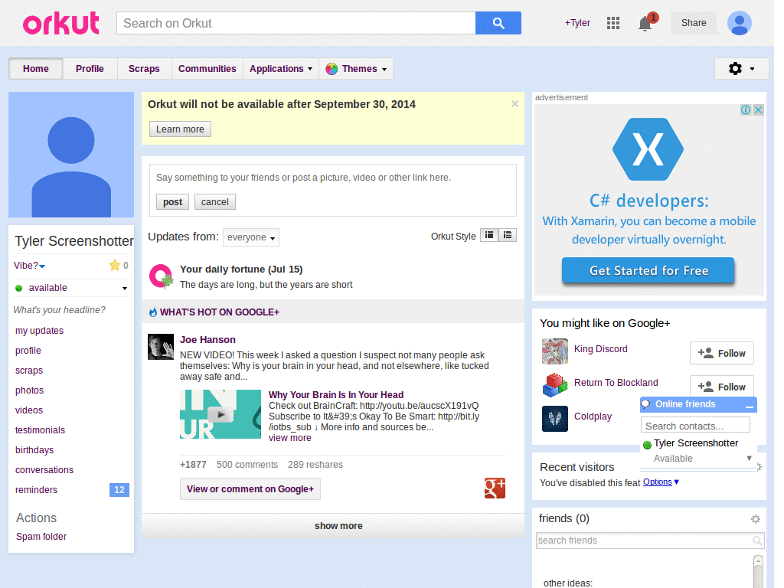
Task: Click the Search contacts field
Action: (695, 426)
